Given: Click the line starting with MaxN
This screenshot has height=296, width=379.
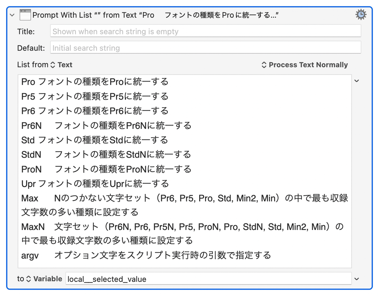Looking at the screenshot, I should click(x=183, y=233).
